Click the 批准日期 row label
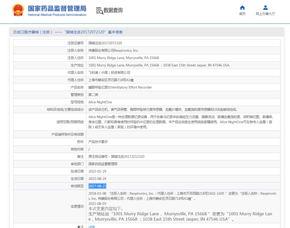 click(77, 171)
